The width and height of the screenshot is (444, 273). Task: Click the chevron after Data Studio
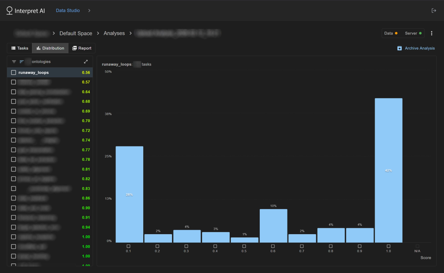89,10
